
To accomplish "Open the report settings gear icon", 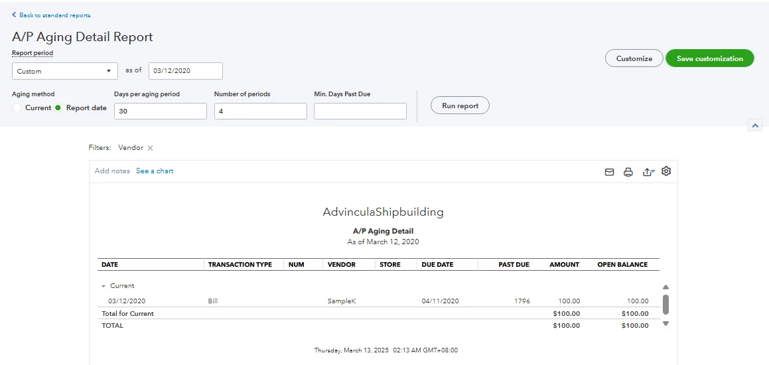I will pos(666,171).
